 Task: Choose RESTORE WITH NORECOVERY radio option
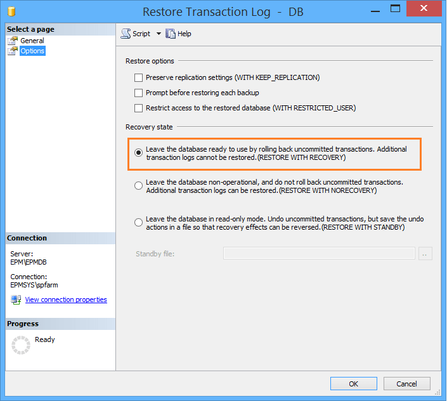point(139,186)
